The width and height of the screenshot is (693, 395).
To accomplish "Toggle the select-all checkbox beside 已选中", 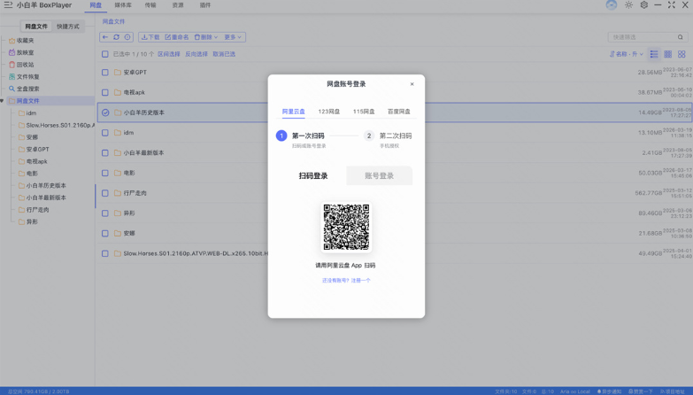I will coord(104,54).
